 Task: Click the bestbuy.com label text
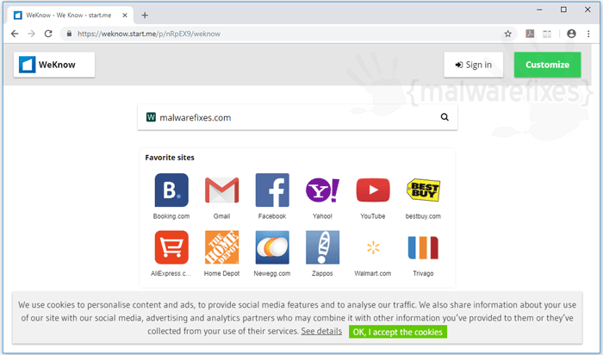point(423,216)
